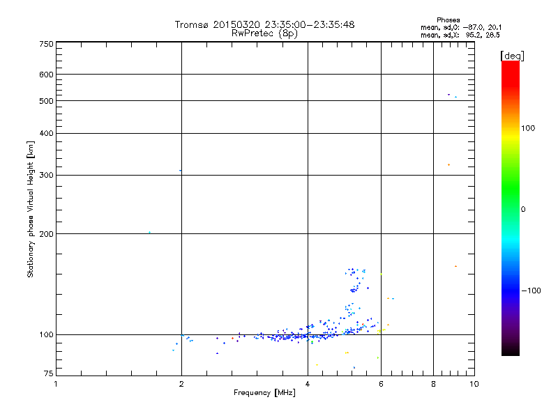Image resolution: width=558 pixels, height=418 pixels.
Task: Click the 'RwPretec (8p)' subtitle
Action: [264, 33]
